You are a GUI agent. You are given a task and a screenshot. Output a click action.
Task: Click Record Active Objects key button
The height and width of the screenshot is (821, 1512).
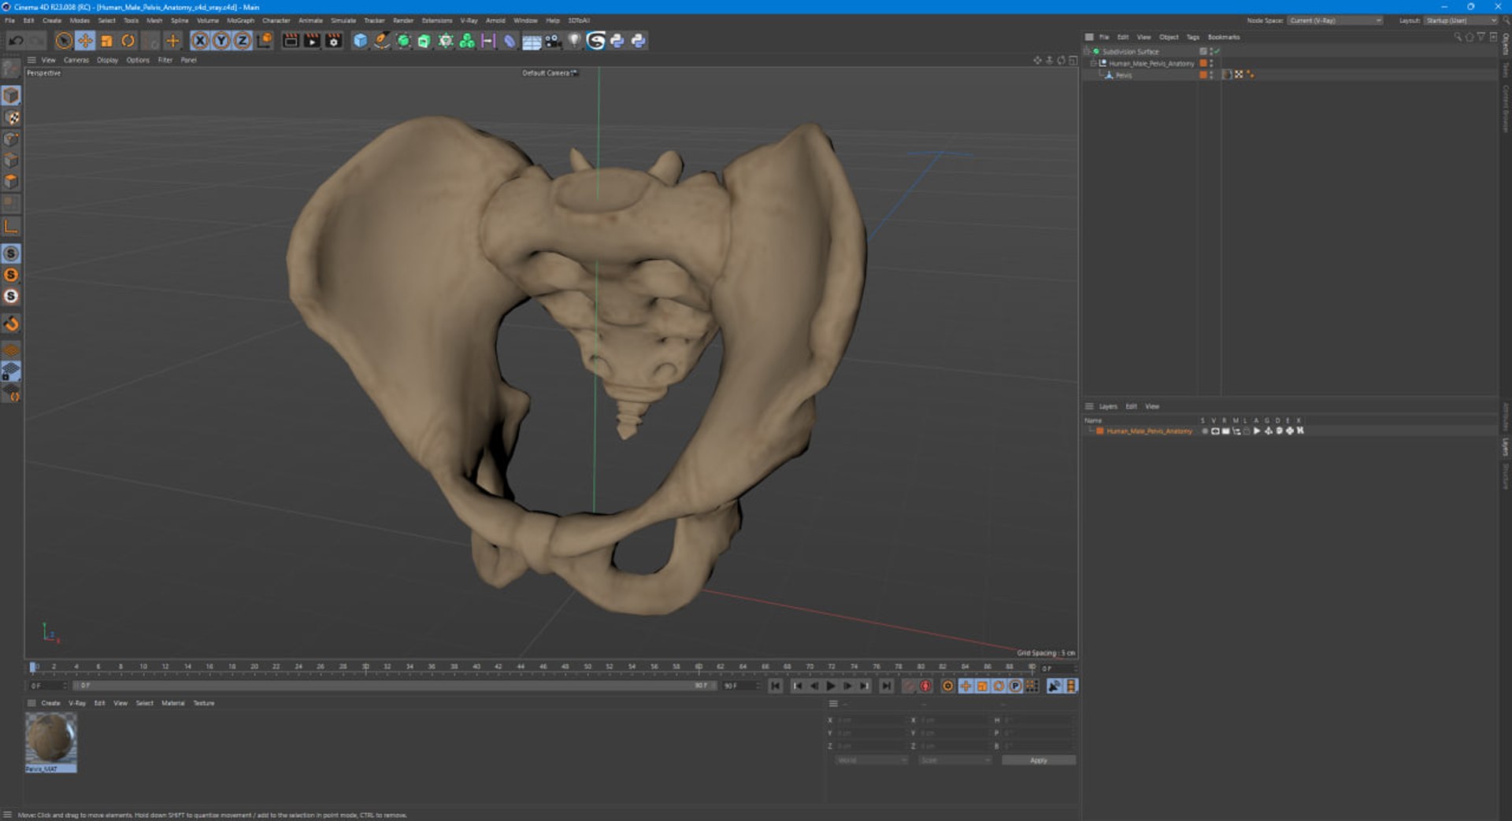[x=909, y=686]
